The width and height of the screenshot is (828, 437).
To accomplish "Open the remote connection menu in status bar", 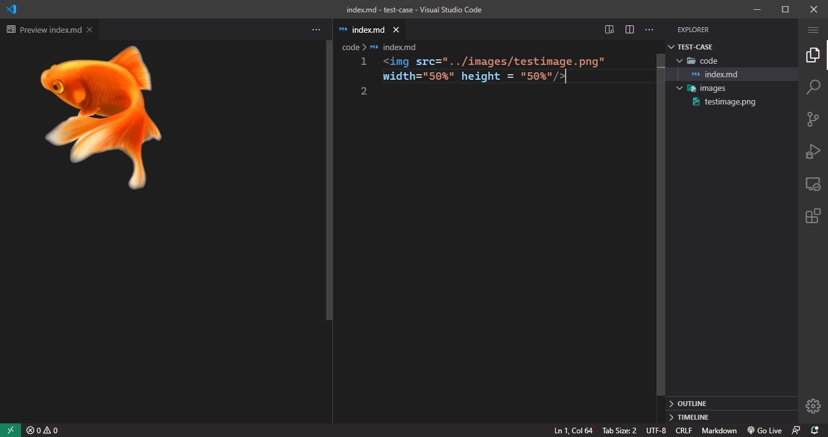I will tap(9, 430).
